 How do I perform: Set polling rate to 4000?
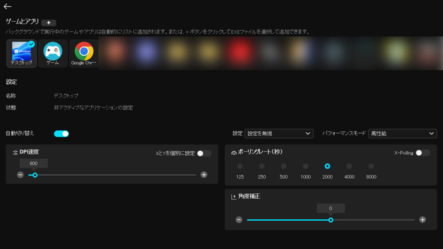(x=350, y=166)
